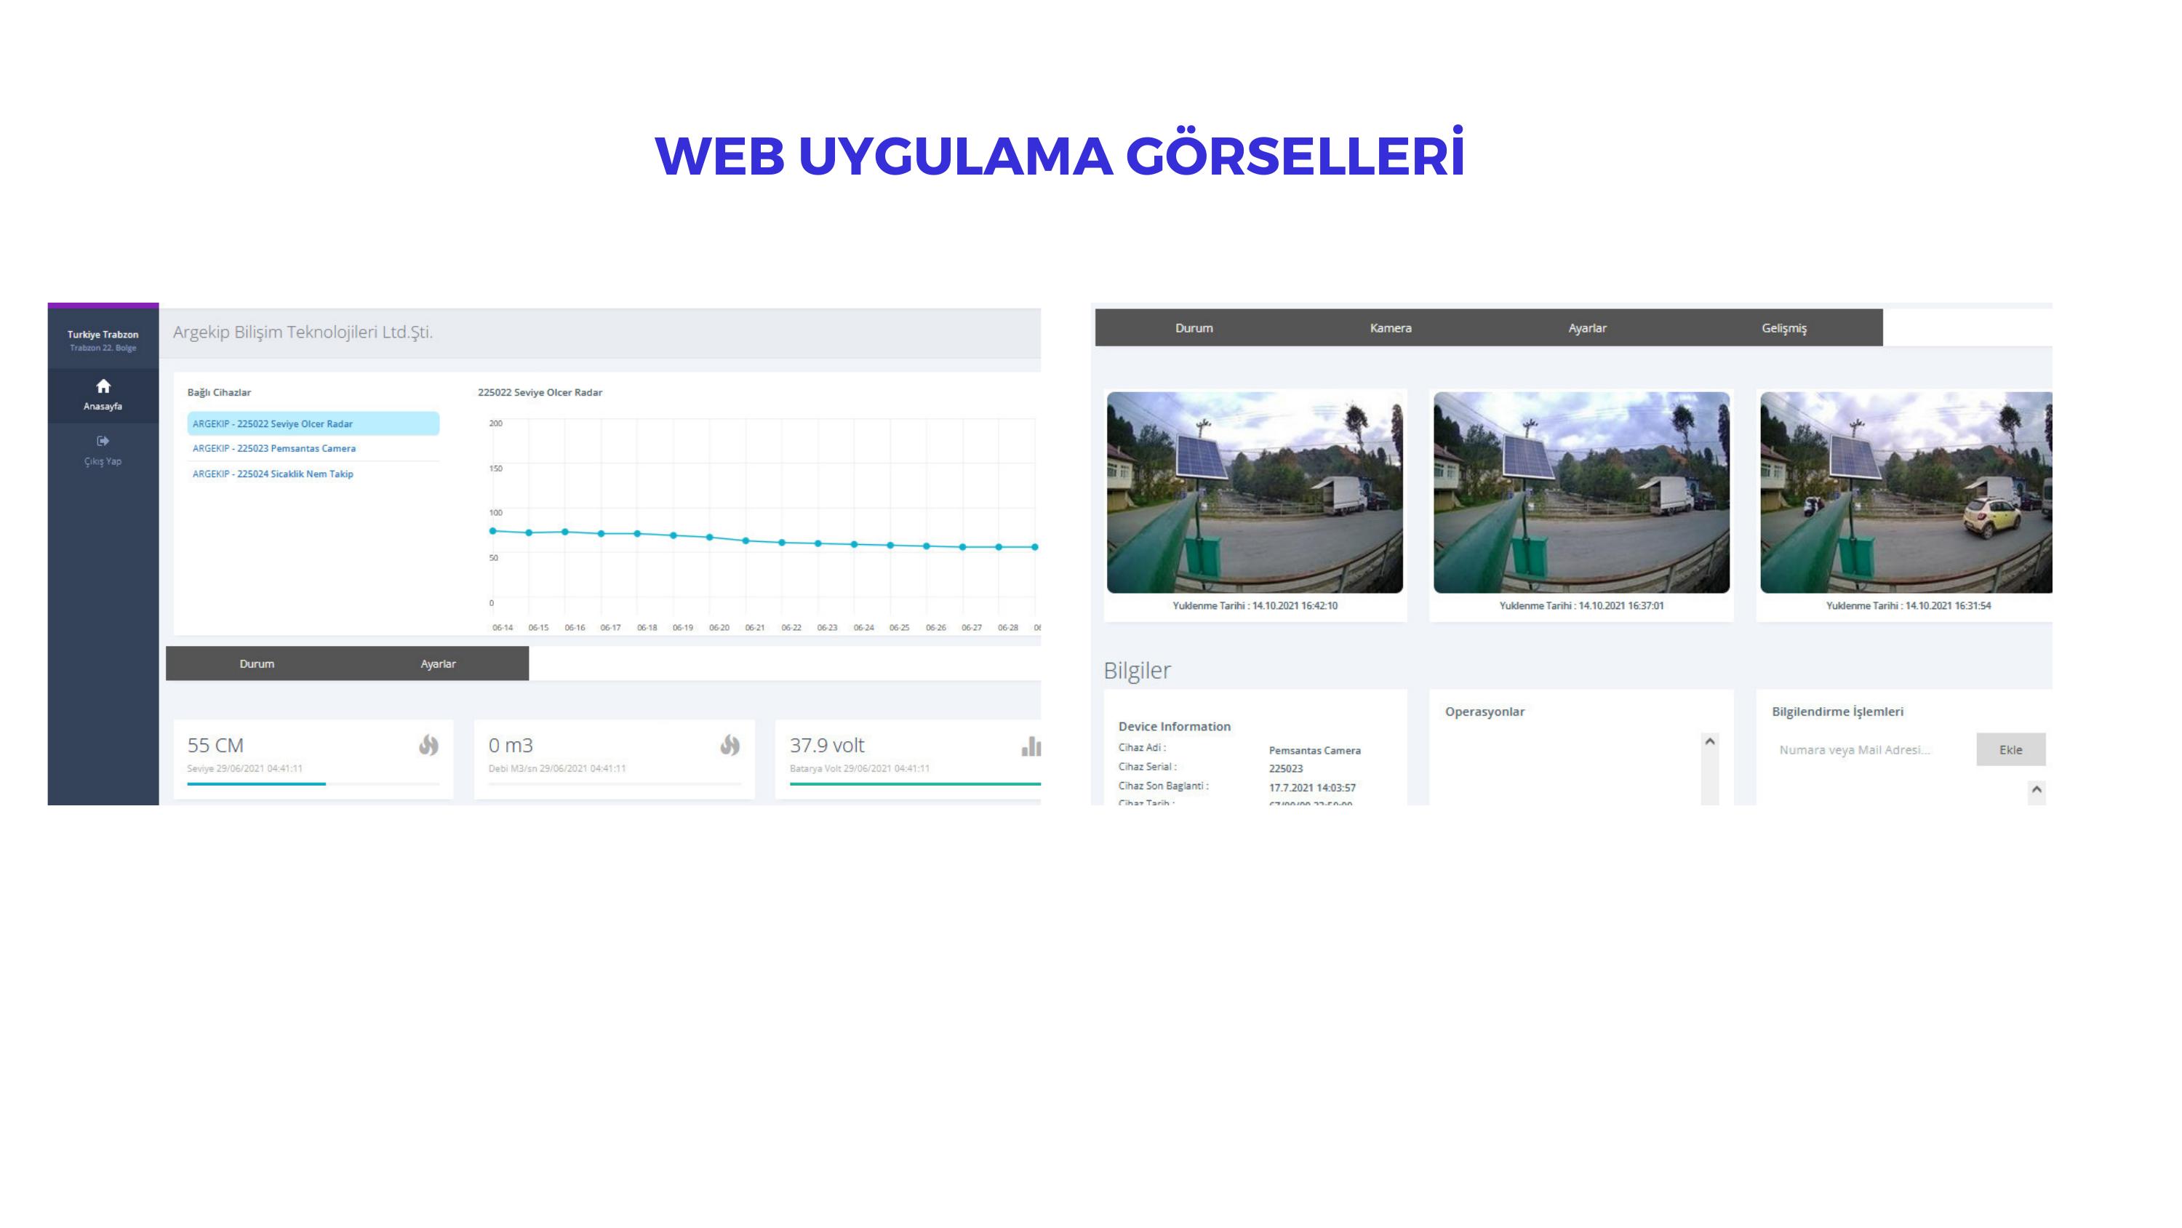The height and width of the screenshot is (1228, 2182).
Task: Switch to Ayarlar tab in camera panel
Action: click(1587, 328)
